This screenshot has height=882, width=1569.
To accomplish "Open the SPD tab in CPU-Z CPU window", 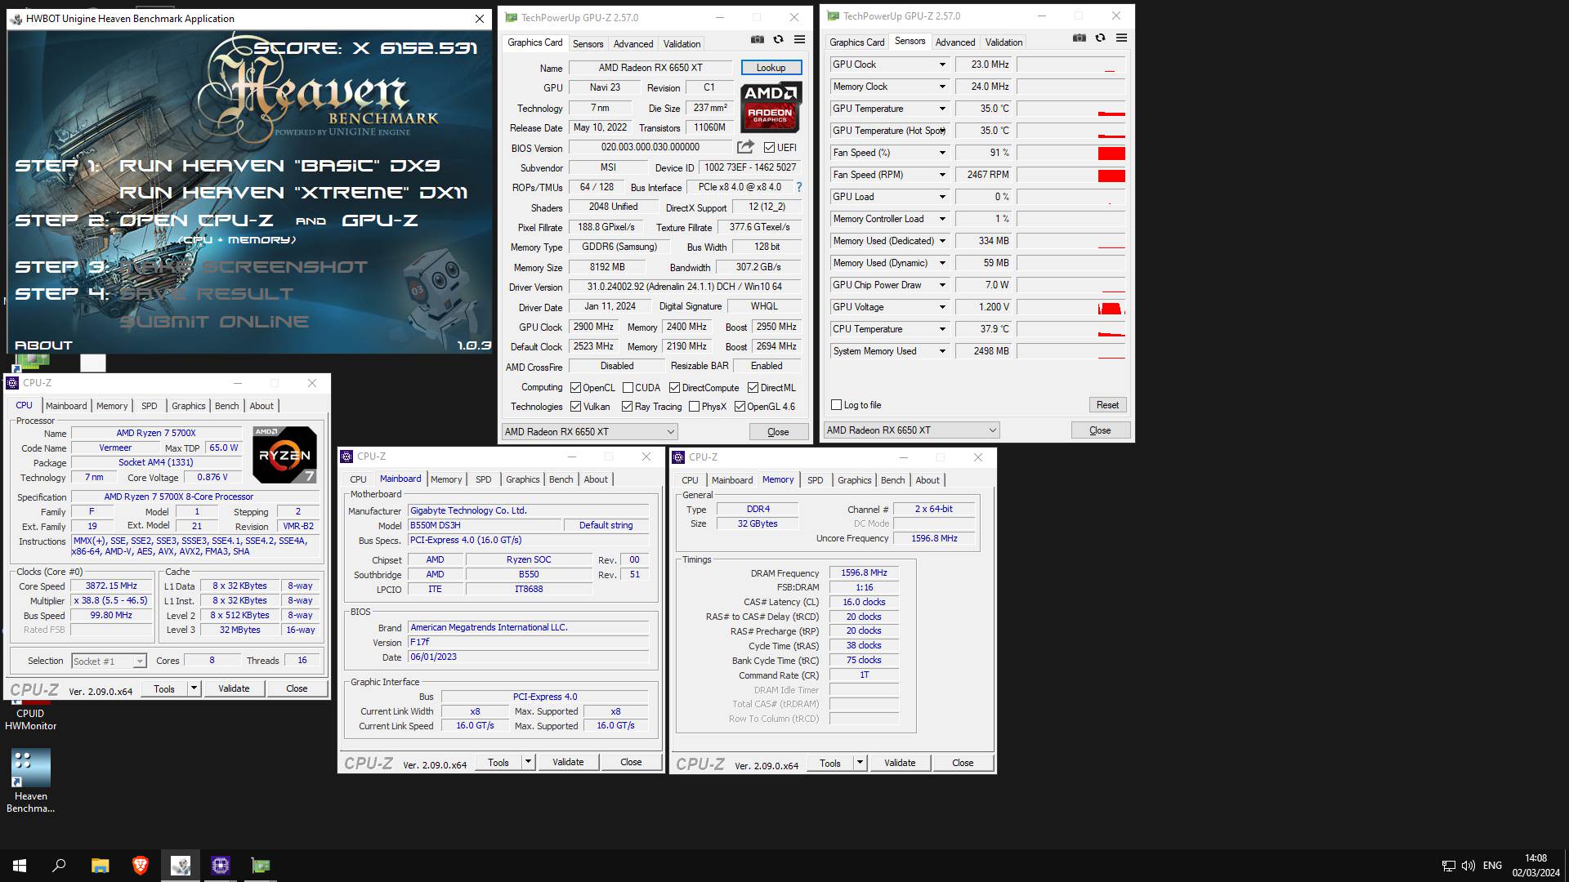I will (x=149, y=406).
